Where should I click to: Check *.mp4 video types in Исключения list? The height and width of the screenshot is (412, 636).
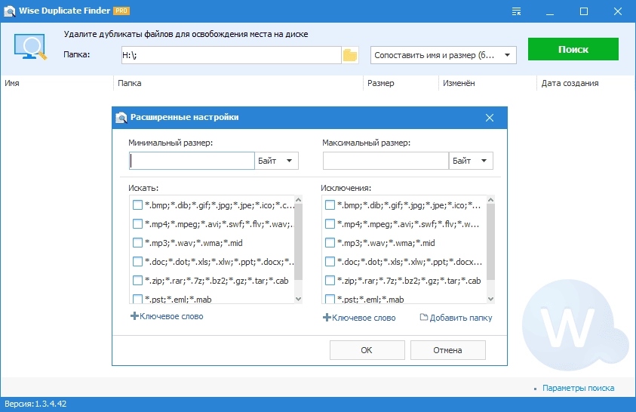330,224
